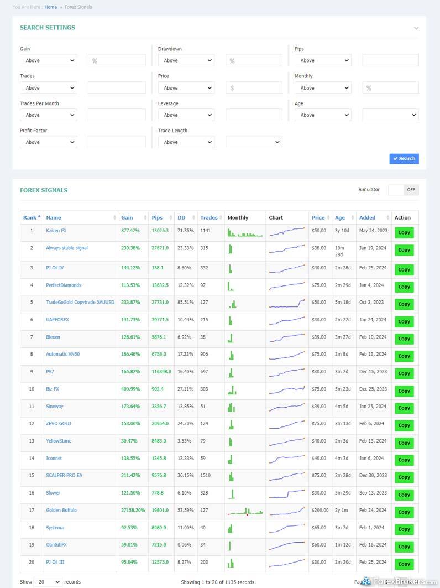Click the Kaizen FX growth chart thumbnail
The width and height of the screenshot is (440, 588).
point(287,232)
